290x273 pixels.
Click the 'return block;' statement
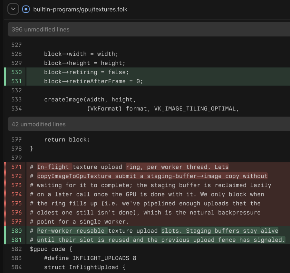67,139
